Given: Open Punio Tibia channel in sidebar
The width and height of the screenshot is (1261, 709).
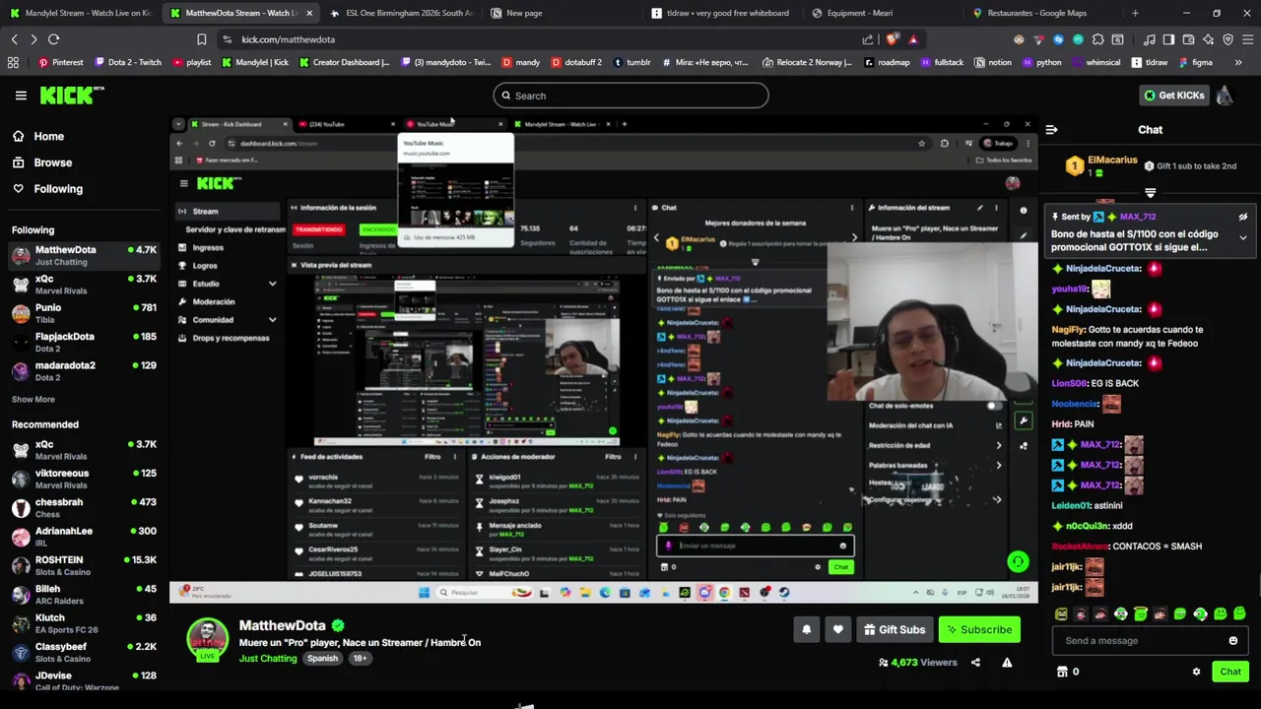Looking at the screenshot, I should tap(84, 313).
